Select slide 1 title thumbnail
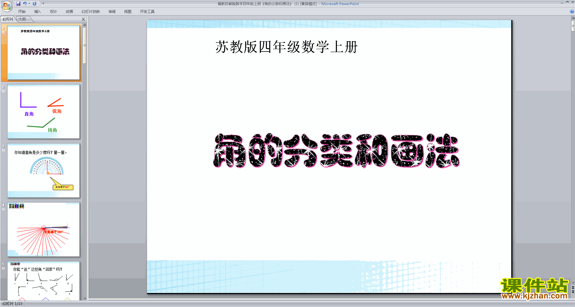Image resolution: width=575 pixels, height=307 pixels. coord(44,52)
